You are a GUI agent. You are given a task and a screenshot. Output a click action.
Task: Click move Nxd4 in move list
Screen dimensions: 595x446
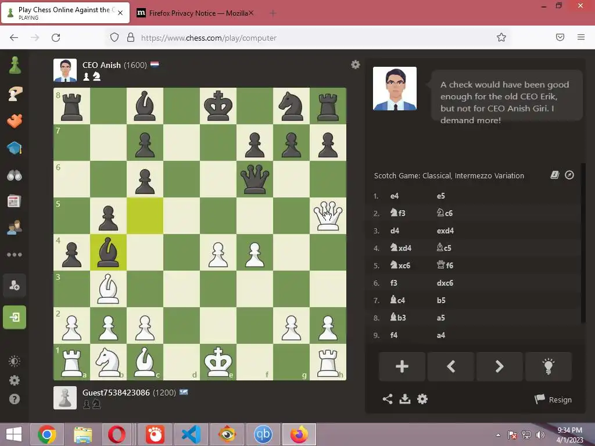click(401, 248)
